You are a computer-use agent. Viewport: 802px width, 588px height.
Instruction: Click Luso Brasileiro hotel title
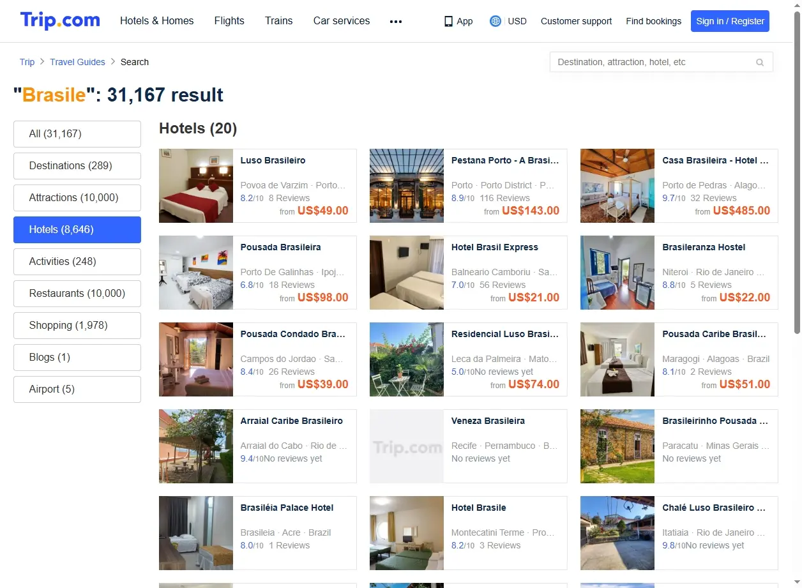pos(273,160)
